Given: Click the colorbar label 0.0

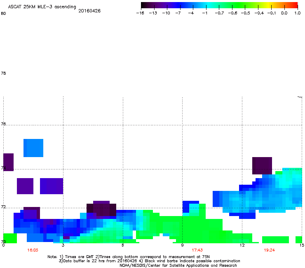Looking at the screenshot, I should click(x=284, y=13).
